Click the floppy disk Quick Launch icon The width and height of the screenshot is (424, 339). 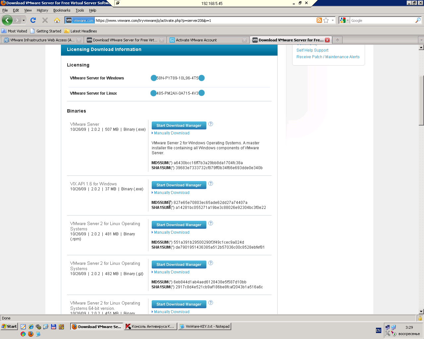[53, 327]
